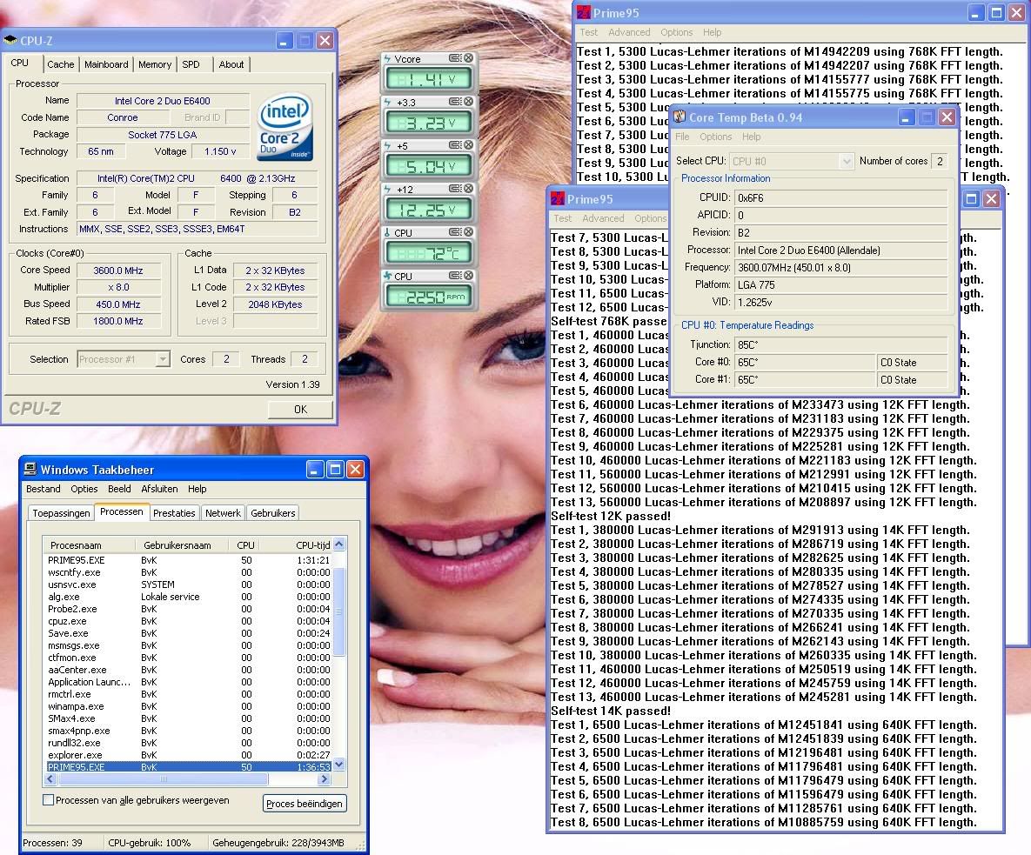Click the lightning bolt icon beside +5
This screenshot has width=1031, height=855.
(x=387, y=145)
